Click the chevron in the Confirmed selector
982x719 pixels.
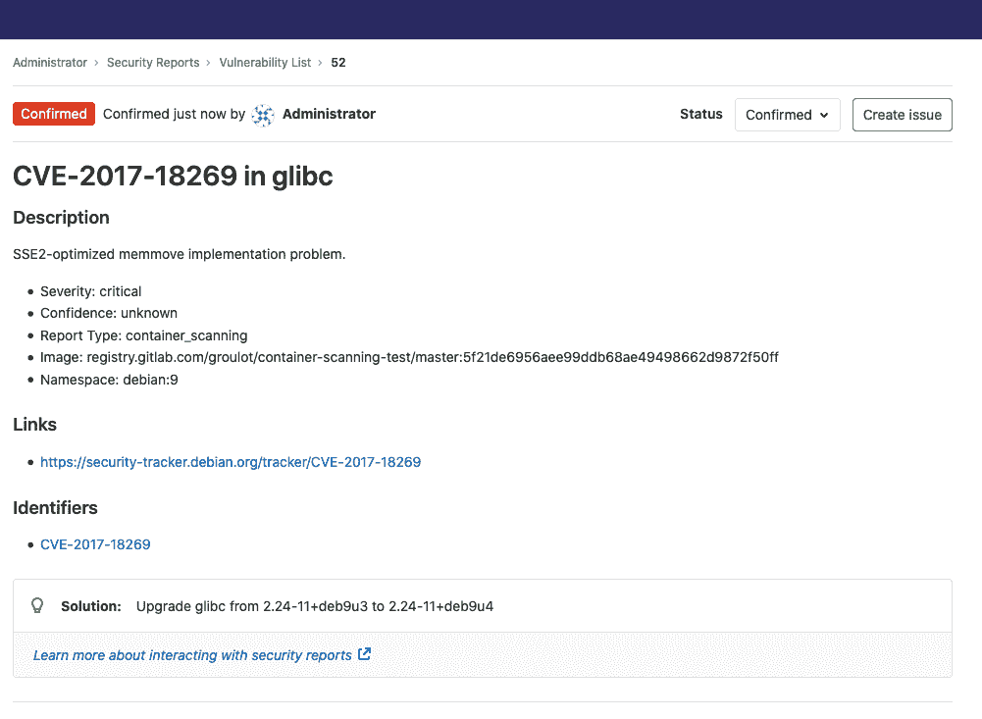coord(825,115)
